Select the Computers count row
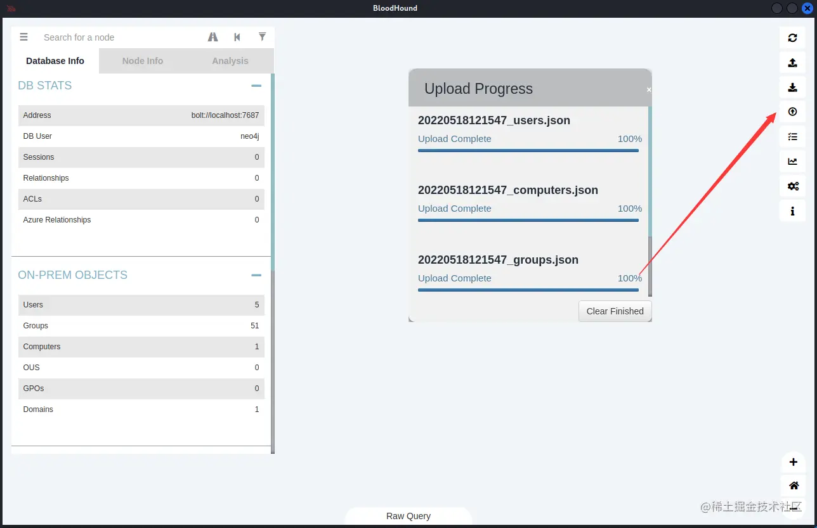Viewport: 817px width, 528px height. point(141,347)
